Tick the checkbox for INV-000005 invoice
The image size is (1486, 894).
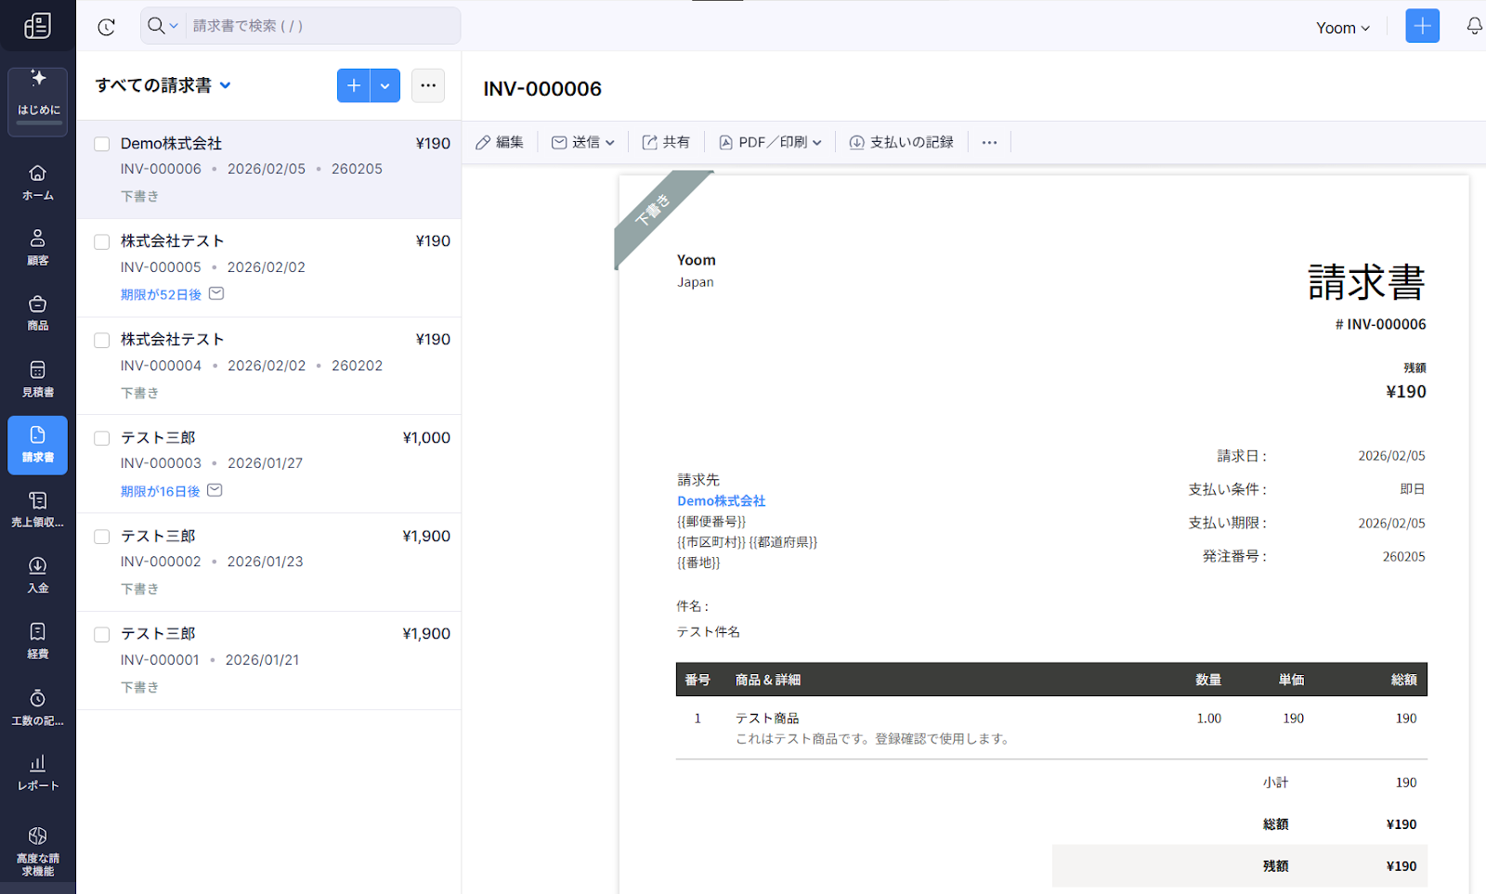click(102, 242)
